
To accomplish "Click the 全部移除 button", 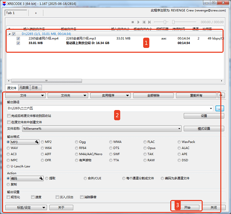I will 154,95.
